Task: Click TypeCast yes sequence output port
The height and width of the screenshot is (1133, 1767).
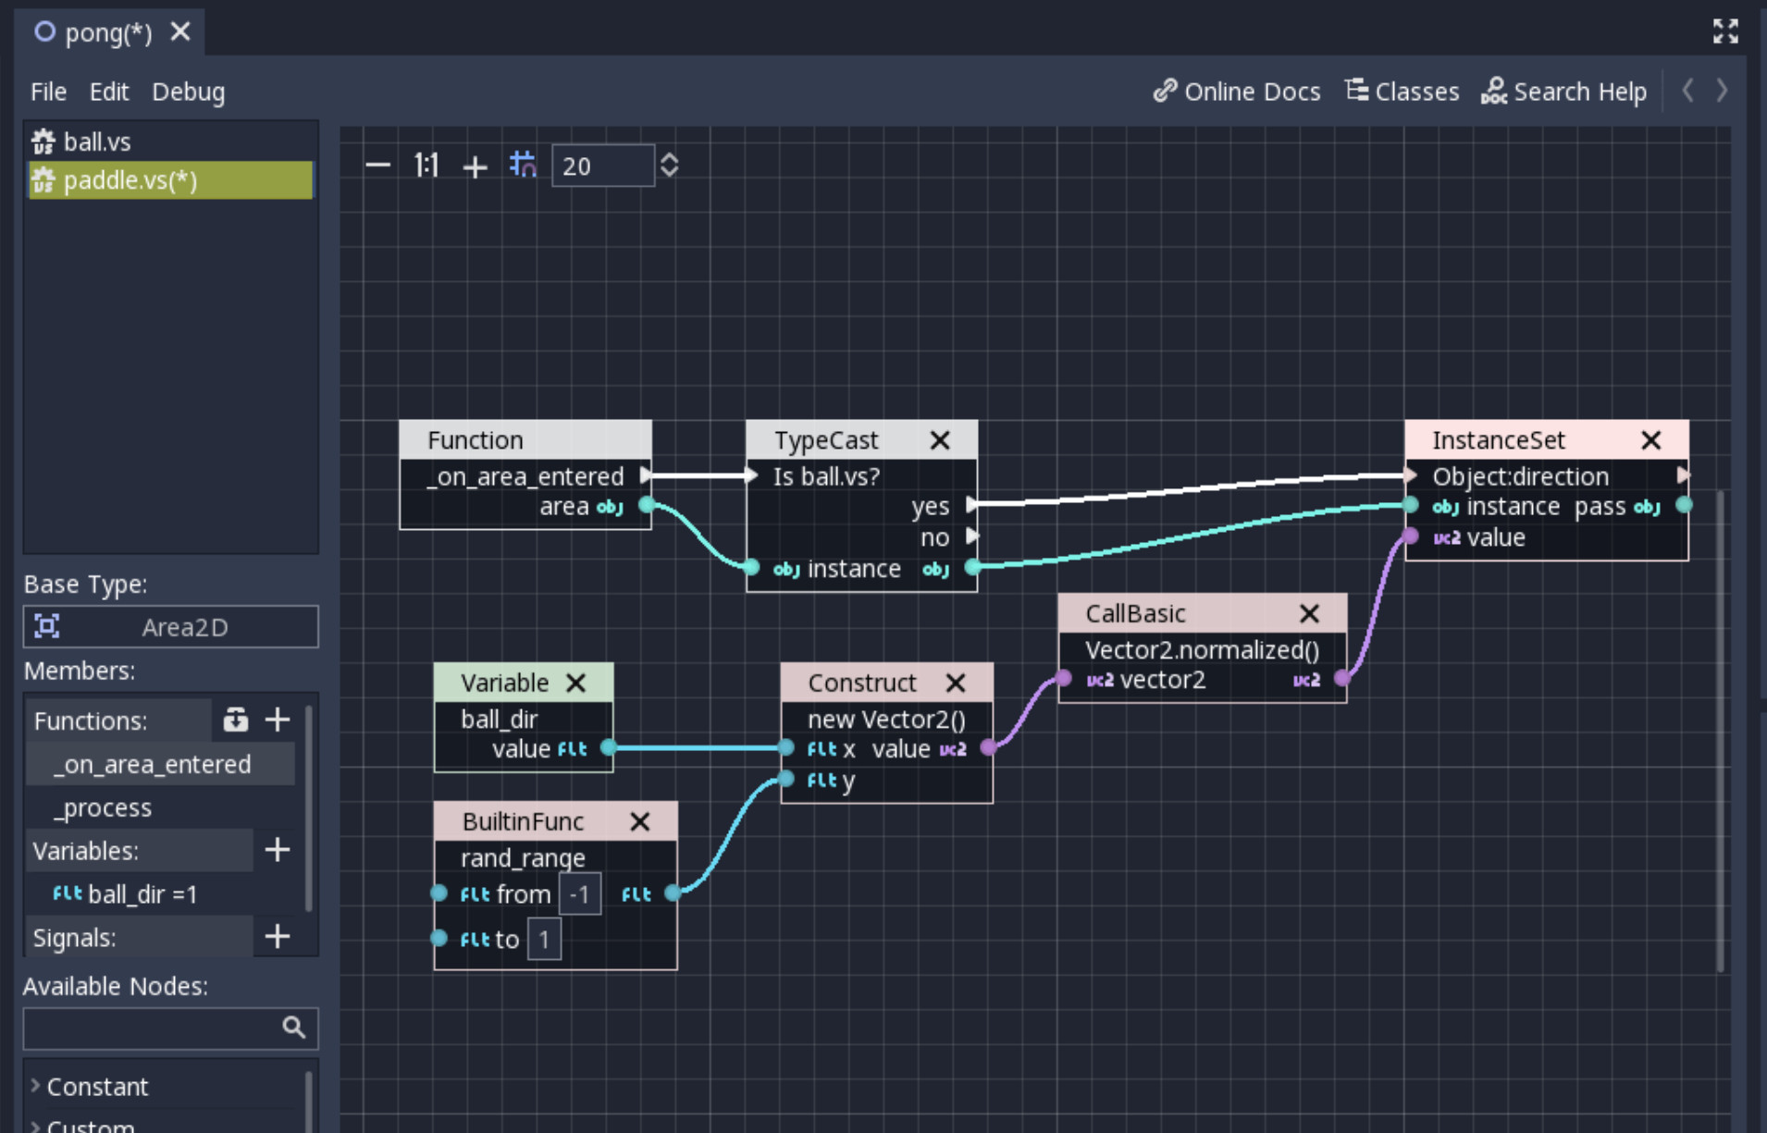Action: pos(972,504)
